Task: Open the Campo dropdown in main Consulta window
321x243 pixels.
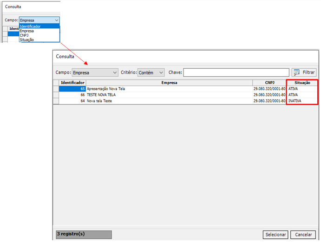Action: point(95,72)
